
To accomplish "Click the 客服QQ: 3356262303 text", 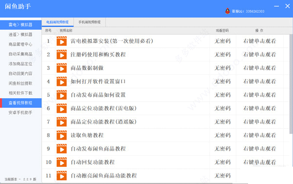I will coord(248,11).
